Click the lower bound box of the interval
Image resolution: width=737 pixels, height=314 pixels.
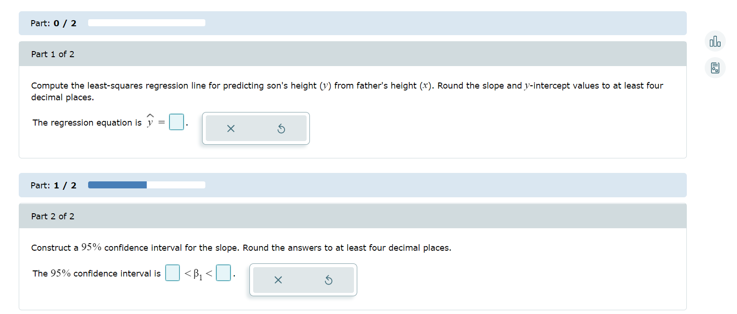172,272
